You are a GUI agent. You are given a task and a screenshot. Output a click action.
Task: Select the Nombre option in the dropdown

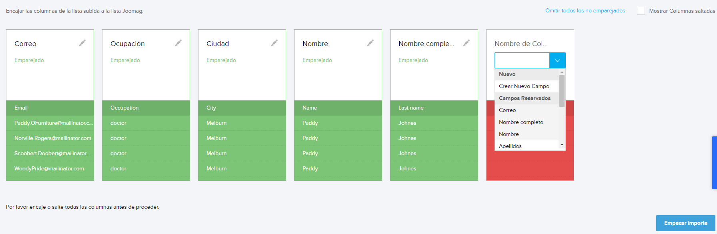509,134
